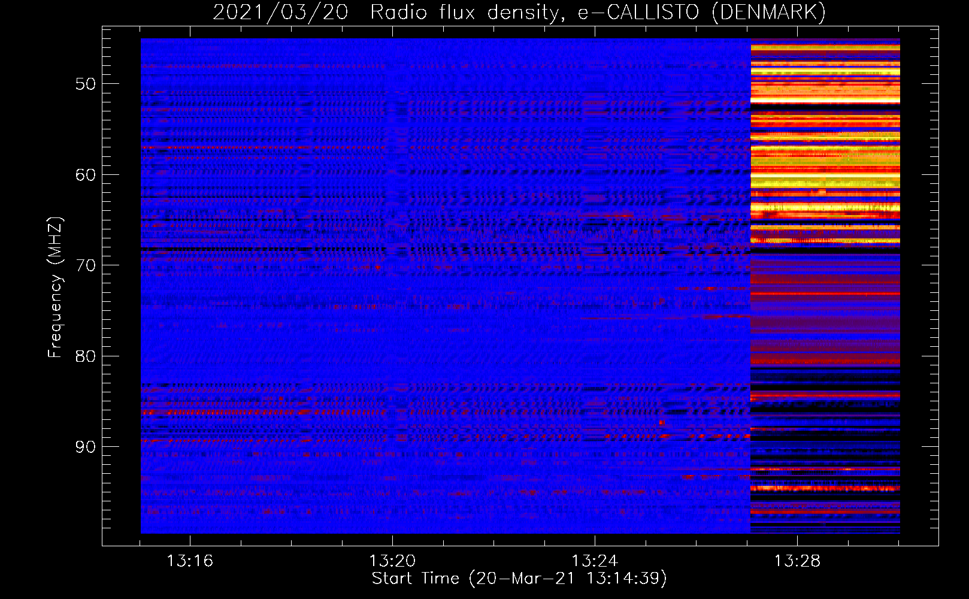Viewport: 969px width, 599px height.
Task: Click the plot title '2021/03/20 Radio flux density'
Action: pyautogui.click(x=519, y=13)
